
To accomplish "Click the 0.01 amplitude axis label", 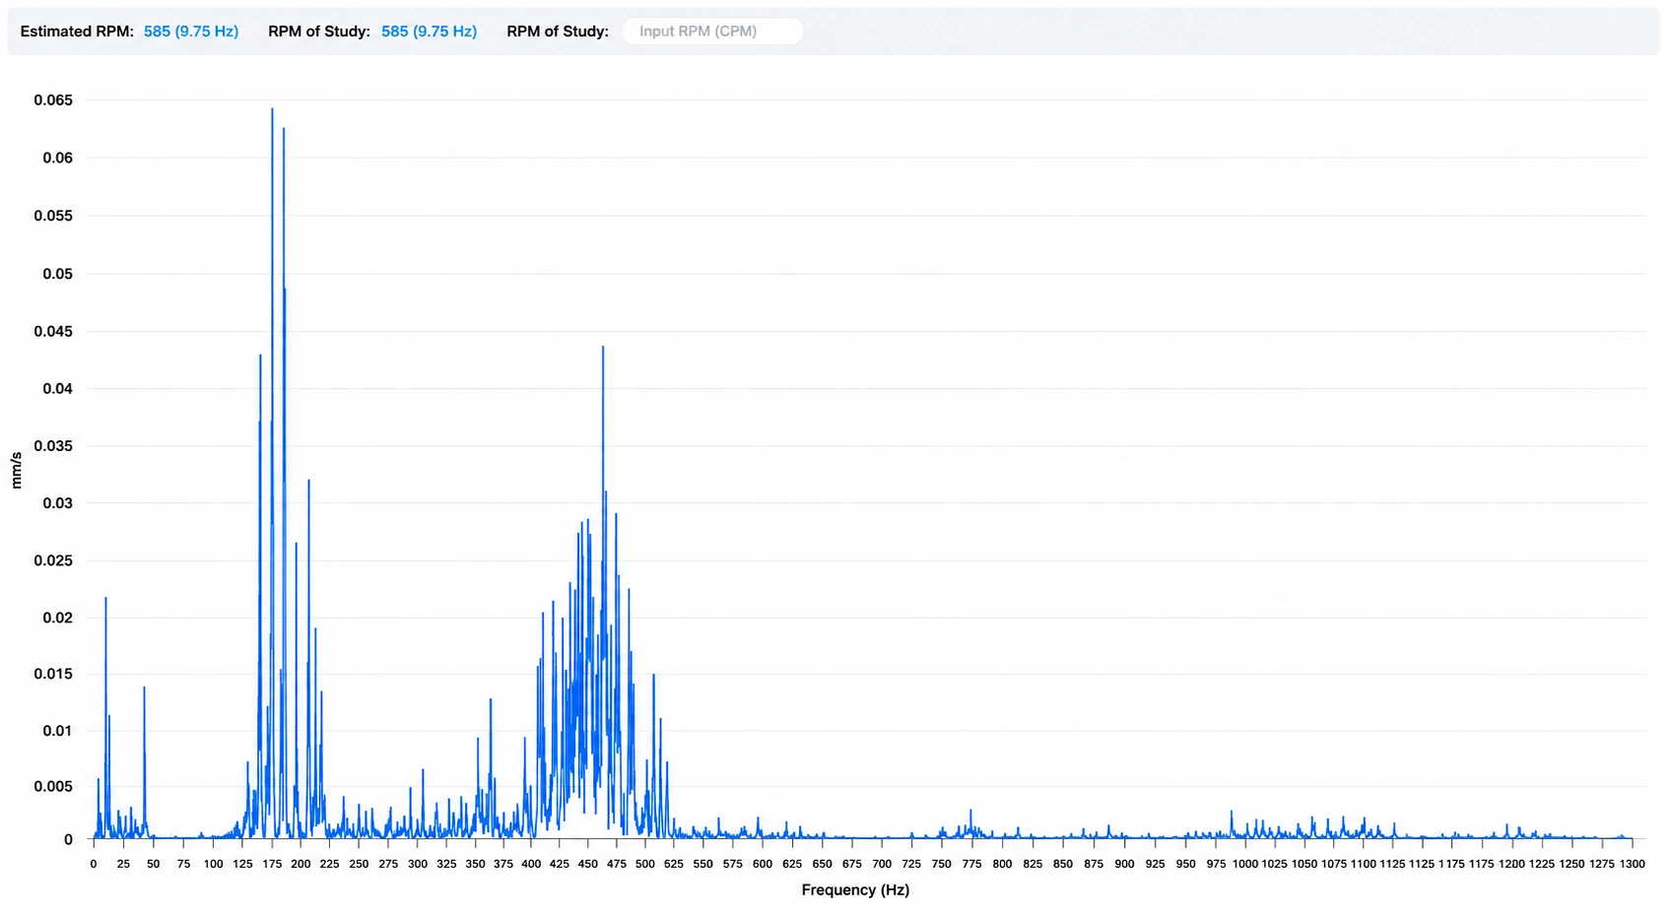I will coord(57,731).
